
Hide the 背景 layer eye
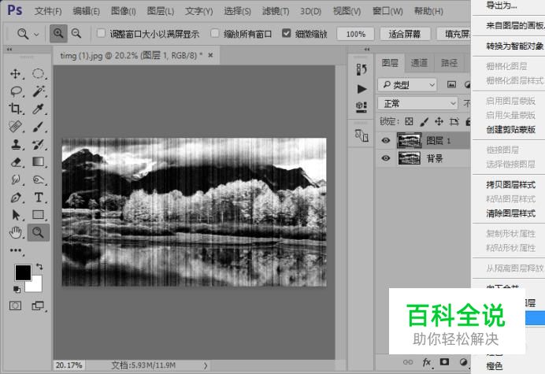tap(385, 158)
